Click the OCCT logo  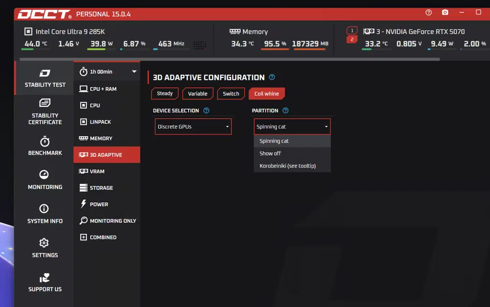pyautogui.click(x=45, y=14)
